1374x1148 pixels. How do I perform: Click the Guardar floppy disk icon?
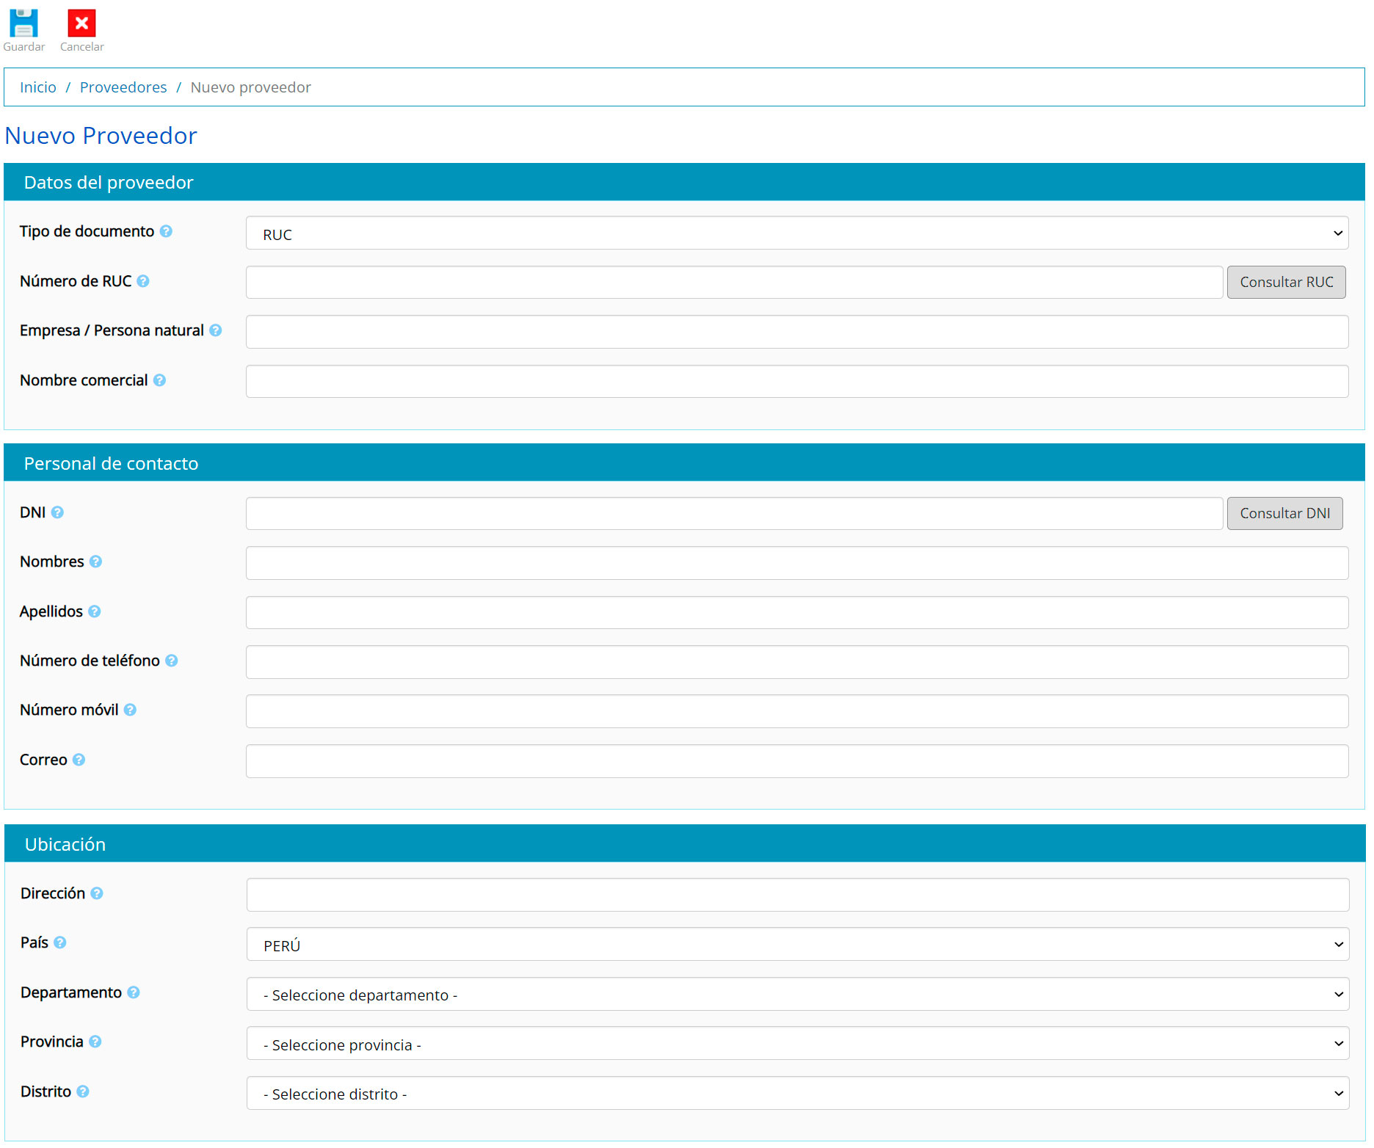tap(23, 24)
